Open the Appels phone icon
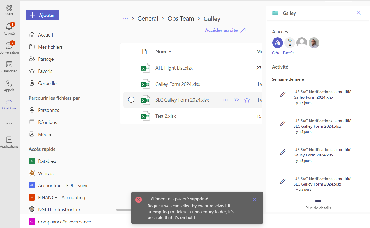The image size is (370, 228). [x=9, y=83]
